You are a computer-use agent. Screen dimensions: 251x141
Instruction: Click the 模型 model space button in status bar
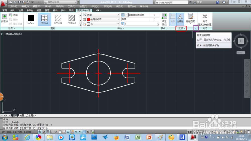[190, 132]
